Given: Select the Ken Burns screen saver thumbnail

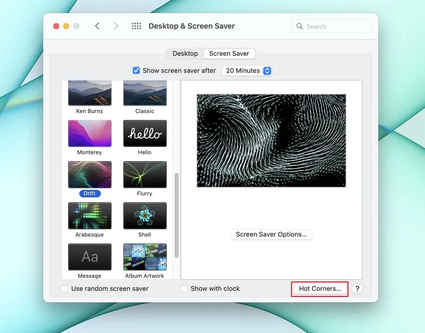Looking at the screenshot, I should [89, 93].
